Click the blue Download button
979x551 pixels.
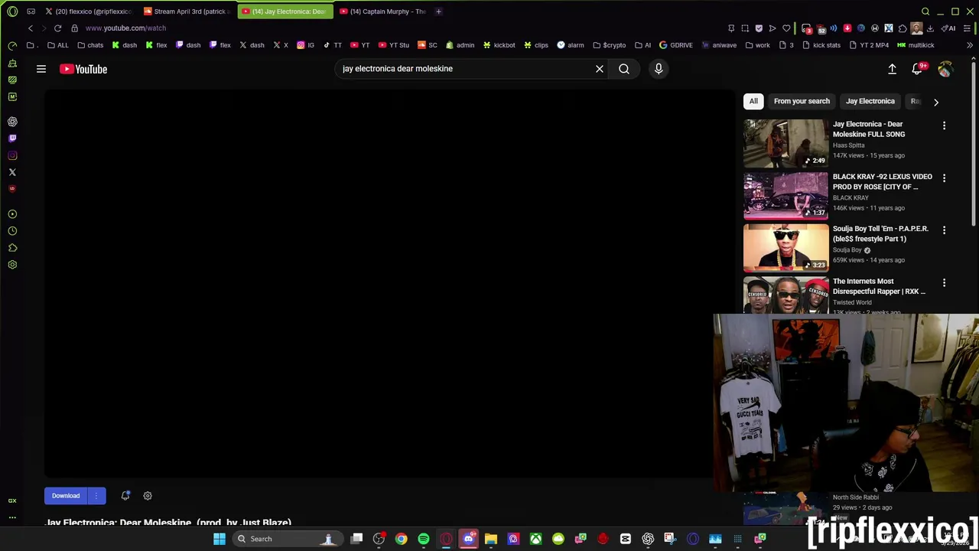point(66,496)
